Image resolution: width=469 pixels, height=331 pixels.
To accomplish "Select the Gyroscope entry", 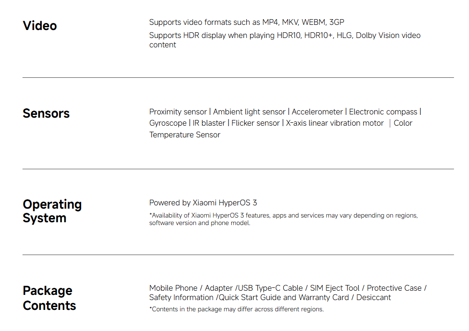I will (x=167, y=123).
